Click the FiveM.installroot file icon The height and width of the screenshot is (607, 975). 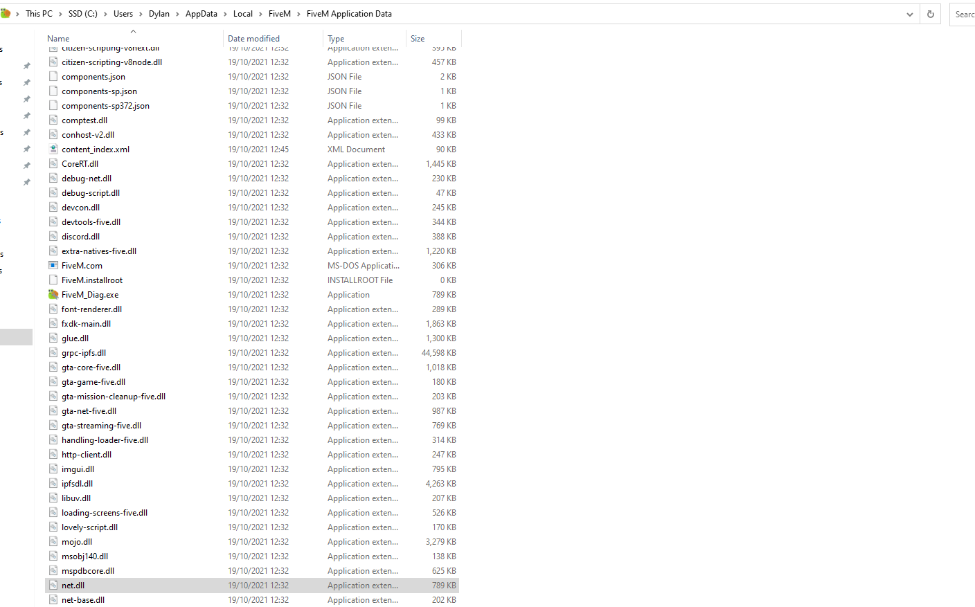(x=53, y=280)
